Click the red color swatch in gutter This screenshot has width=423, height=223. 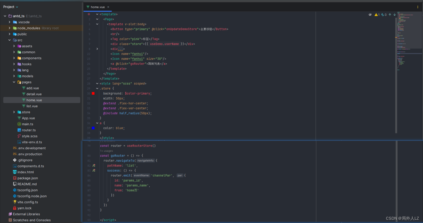93,93
